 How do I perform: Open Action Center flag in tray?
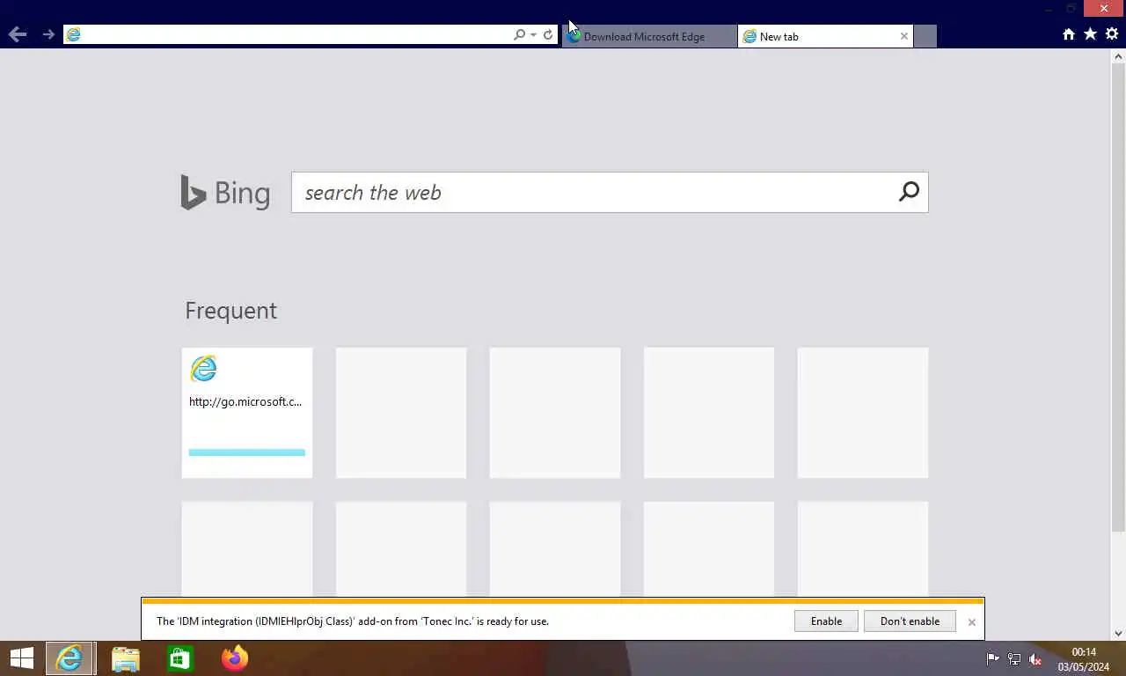(993, 659)
